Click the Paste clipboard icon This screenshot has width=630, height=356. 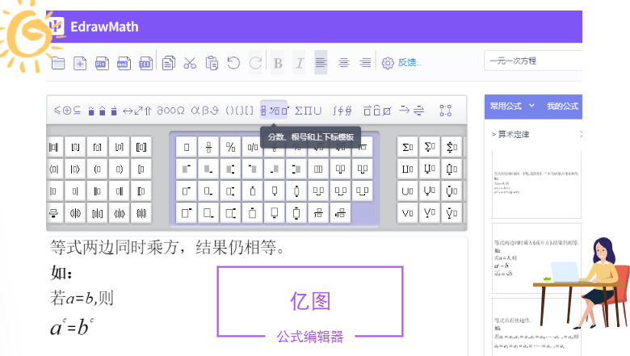click(212, 63)
